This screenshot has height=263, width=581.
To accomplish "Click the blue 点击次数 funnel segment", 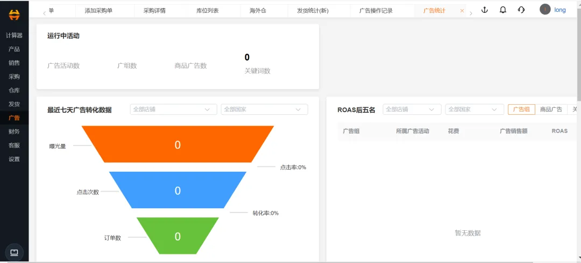I will tap(178, 190).
